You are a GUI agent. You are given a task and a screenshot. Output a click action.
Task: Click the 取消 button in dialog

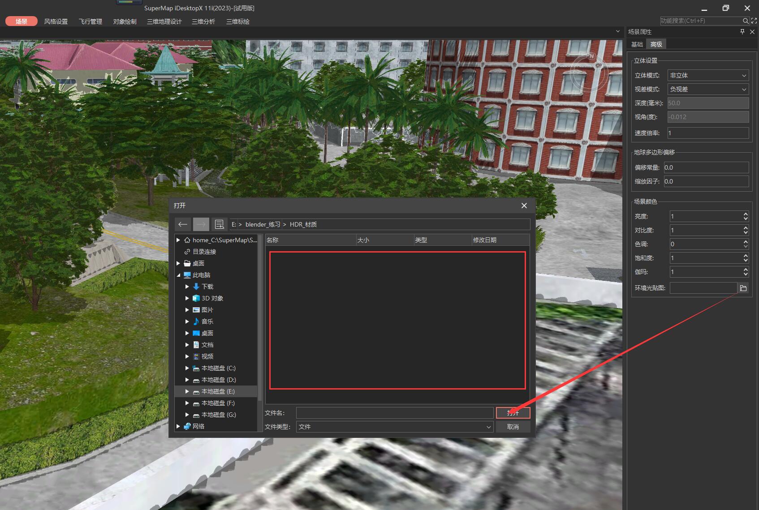click(513, 427)
